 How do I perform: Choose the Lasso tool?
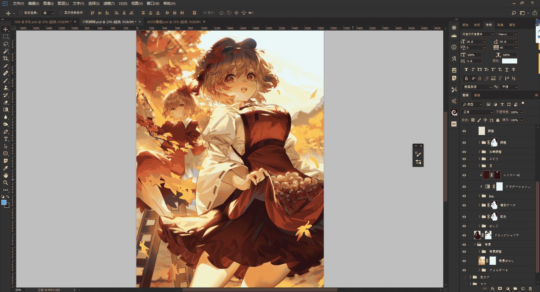point(6,44)
